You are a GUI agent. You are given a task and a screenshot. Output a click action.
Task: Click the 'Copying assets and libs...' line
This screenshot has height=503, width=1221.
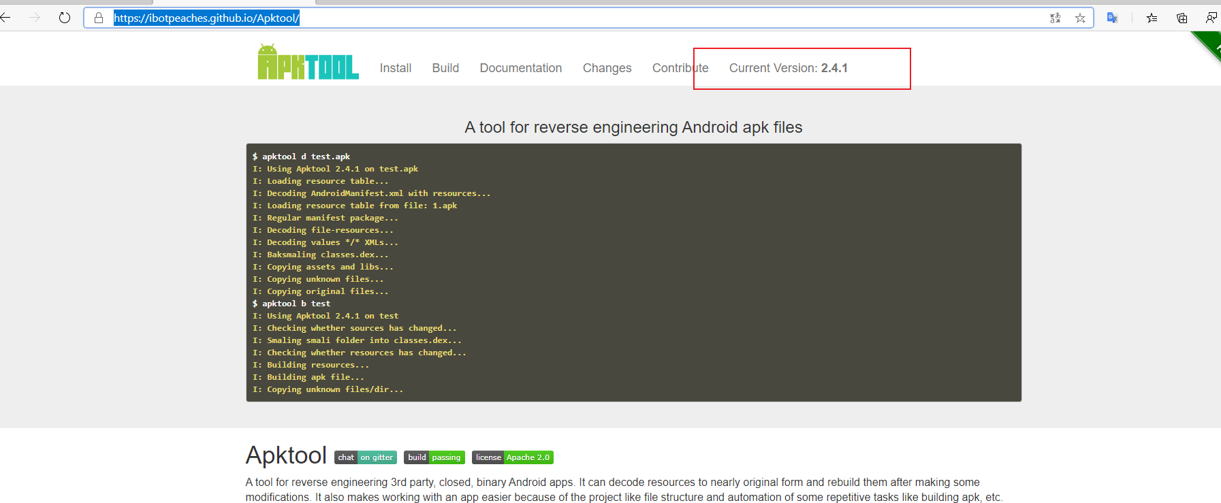[323, 267]
